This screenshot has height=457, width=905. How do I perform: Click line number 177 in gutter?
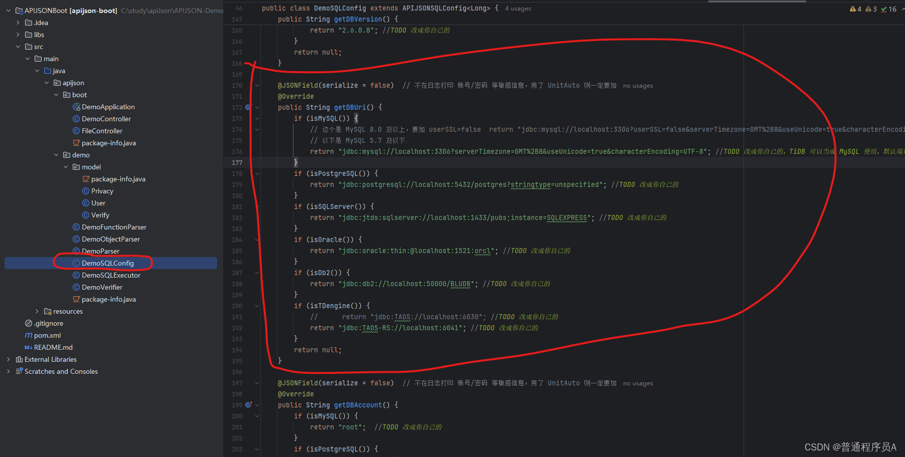point(237,162)
